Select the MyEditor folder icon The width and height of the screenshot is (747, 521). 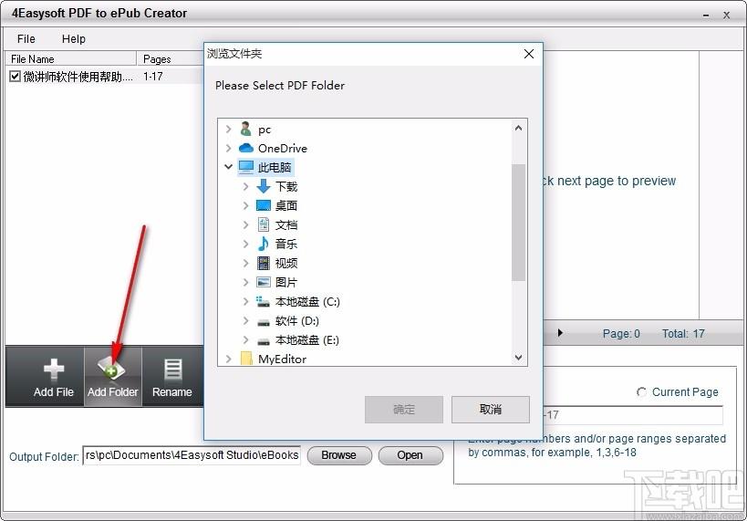246,359
